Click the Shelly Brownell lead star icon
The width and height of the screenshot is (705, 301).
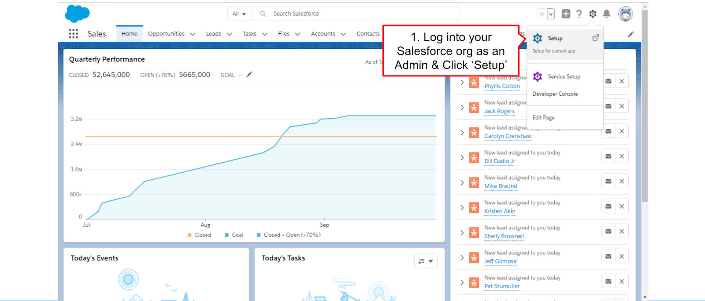(474, 232)
